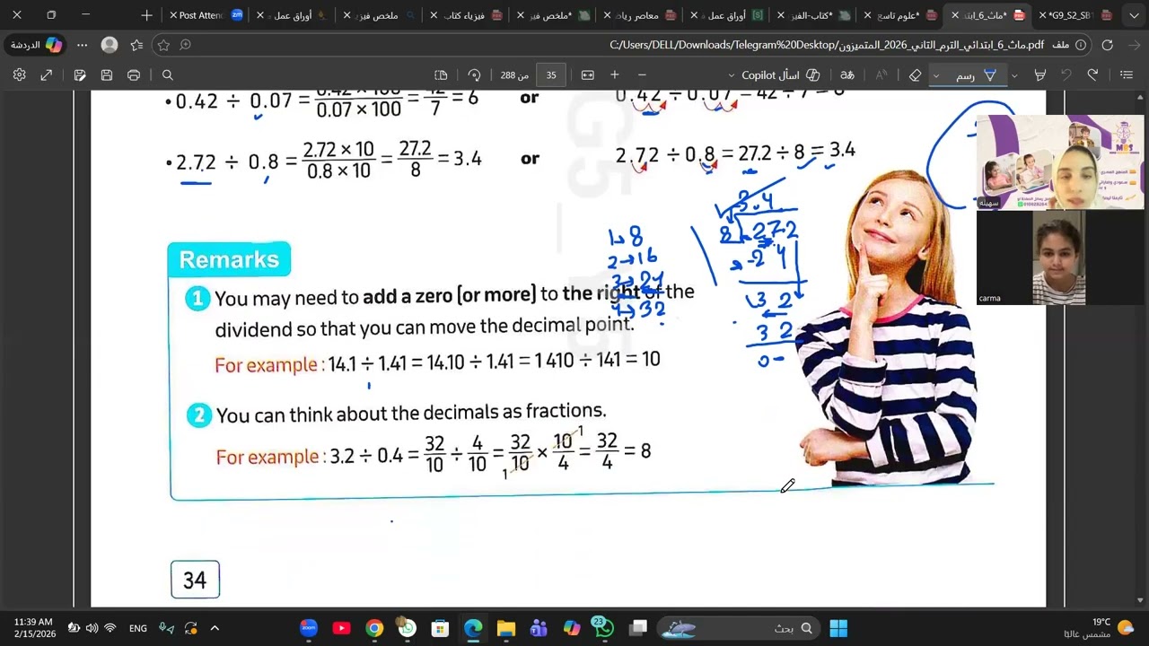Open YouTube app in taskbar
1149x646 pixels.
click(x=341, y=628)
